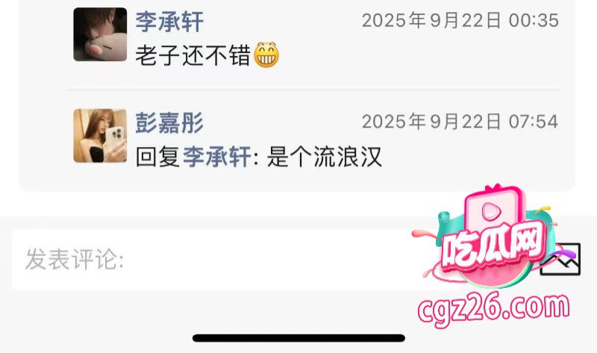Tap the divider line between the comments
The height and width of the screenshot is (353, 597).
[x=313, y=90]
